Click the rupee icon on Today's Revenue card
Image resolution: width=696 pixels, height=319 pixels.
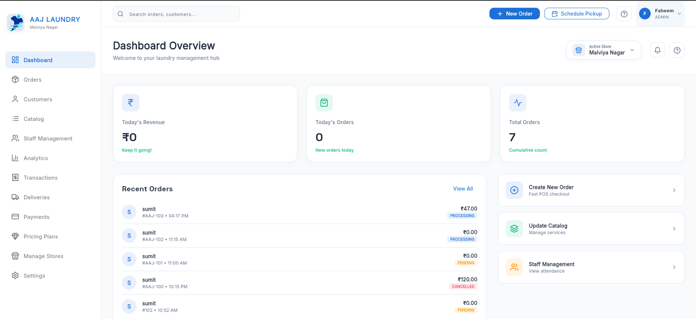point(130,103)
